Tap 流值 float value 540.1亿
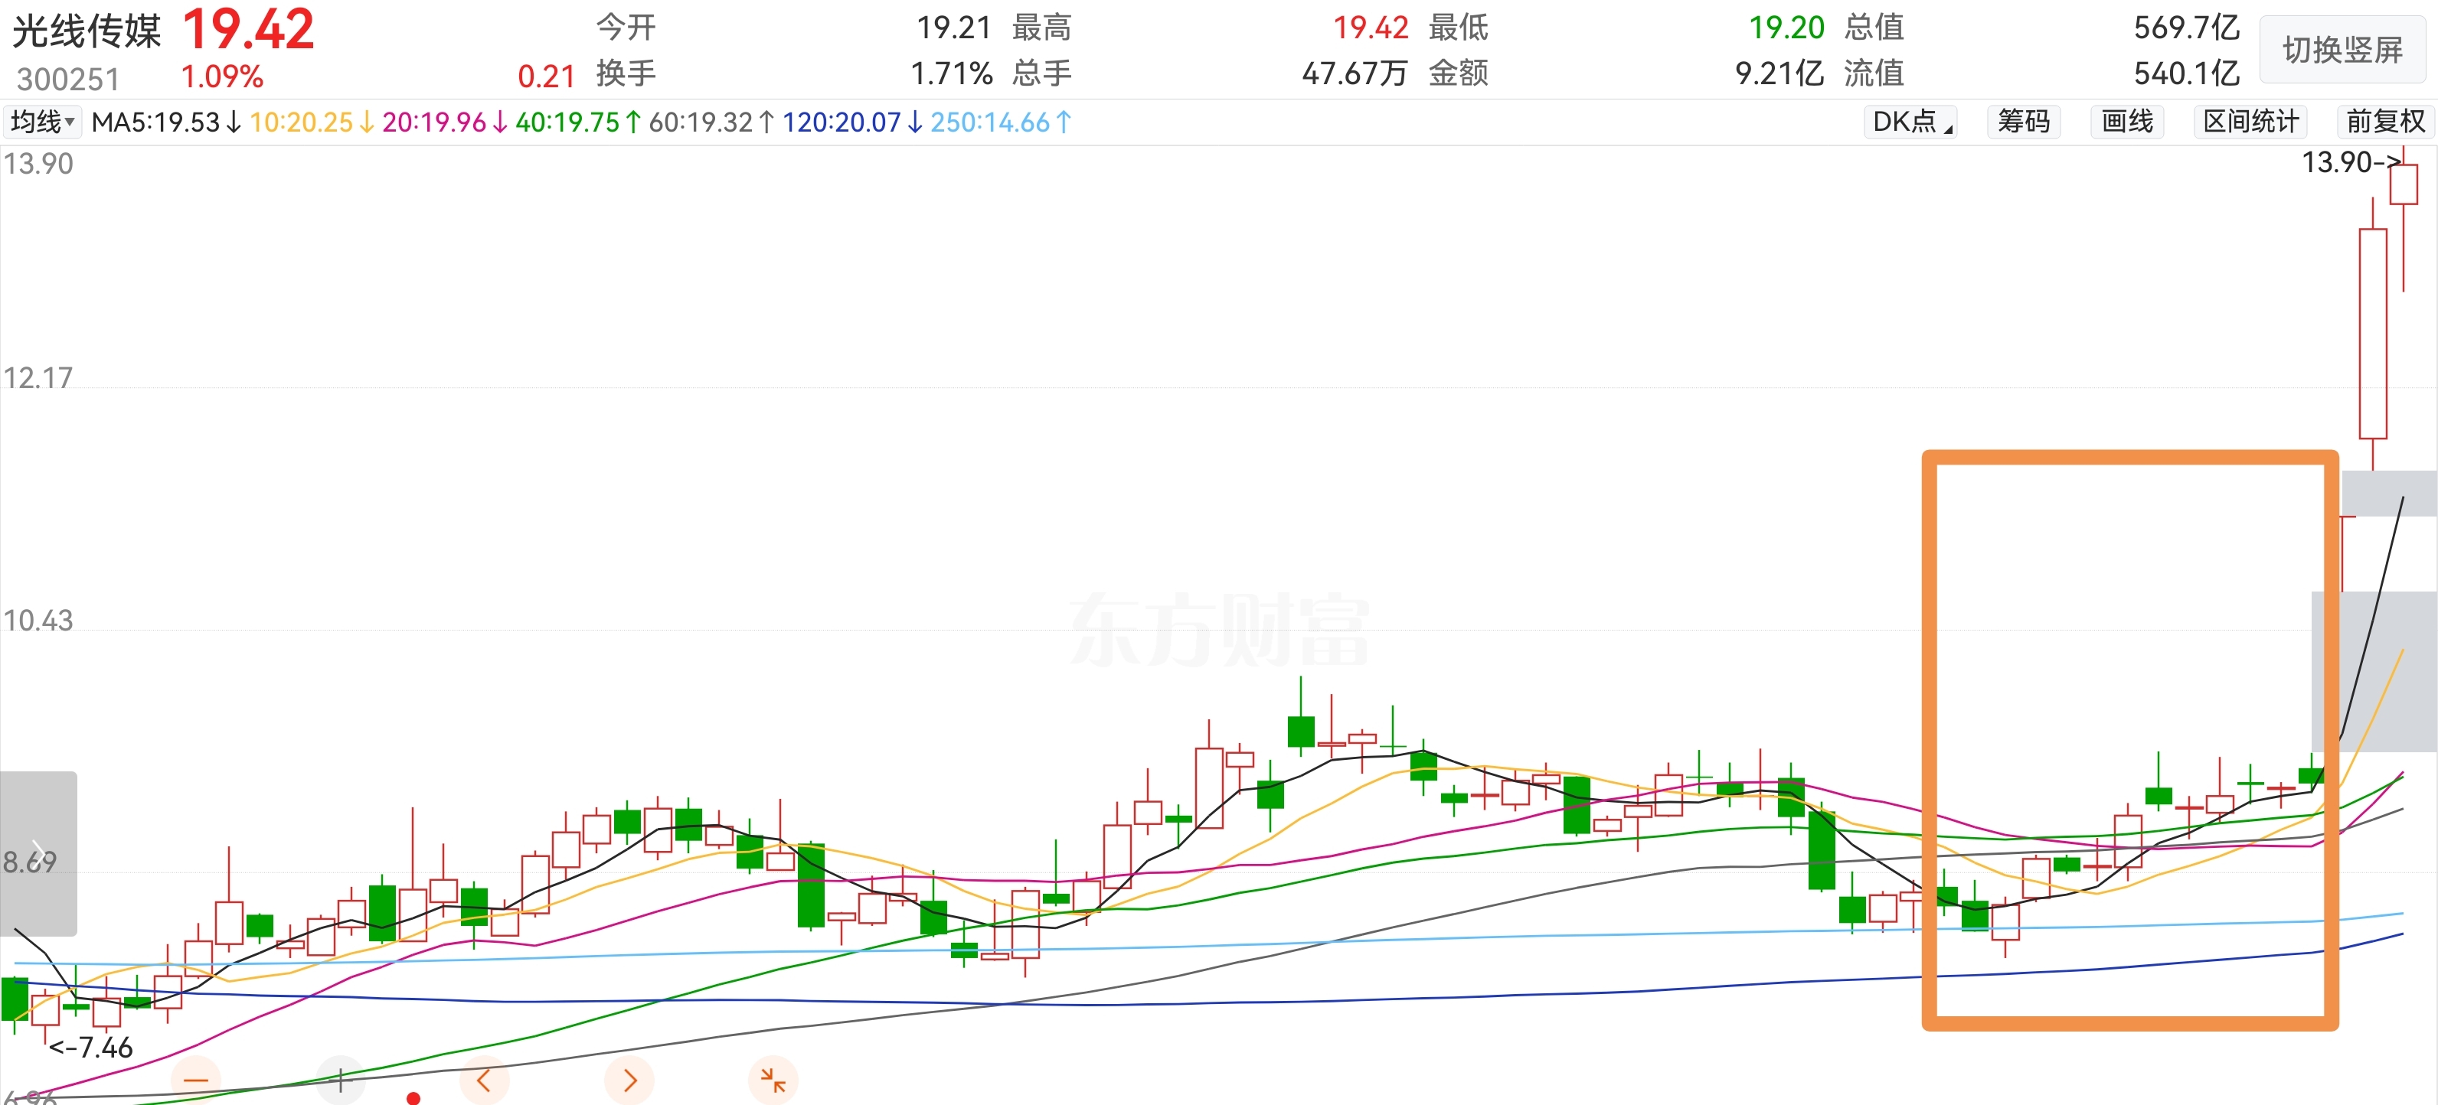Image resolution: width=2438 pixels, height=1105 pixels. [2186, 73]
